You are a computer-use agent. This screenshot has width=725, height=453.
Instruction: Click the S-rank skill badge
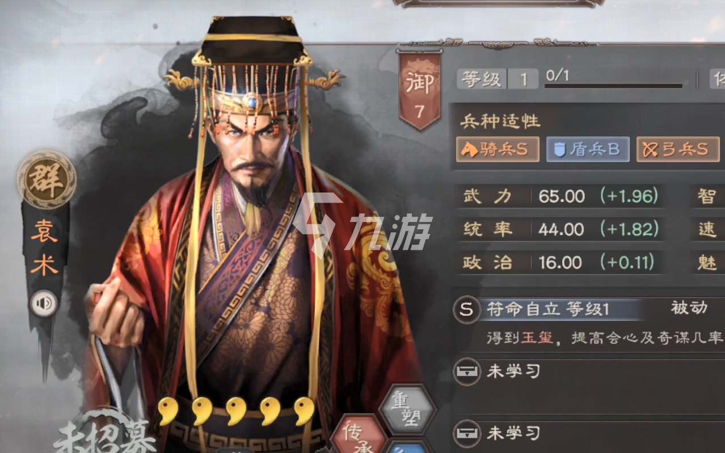tap(466, 309)
